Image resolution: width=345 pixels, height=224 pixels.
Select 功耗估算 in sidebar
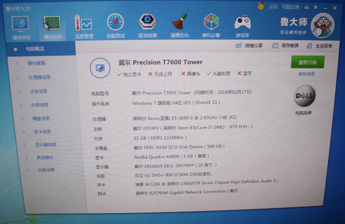(x=46, y=170)
